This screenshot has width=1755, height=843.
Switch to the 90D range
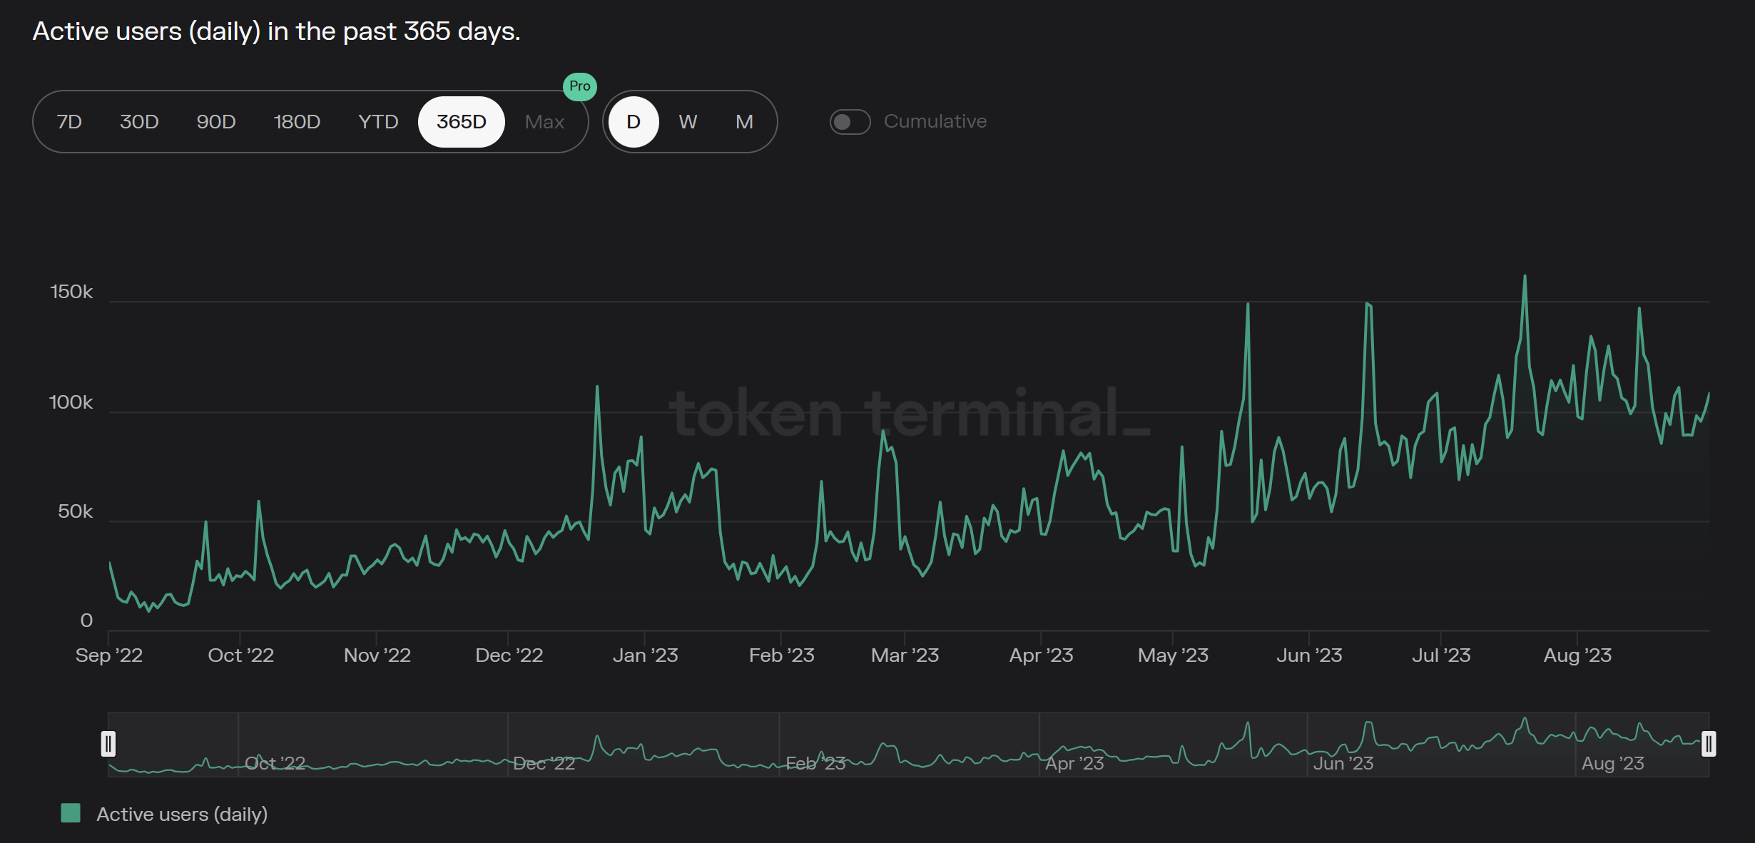point(216,122)
